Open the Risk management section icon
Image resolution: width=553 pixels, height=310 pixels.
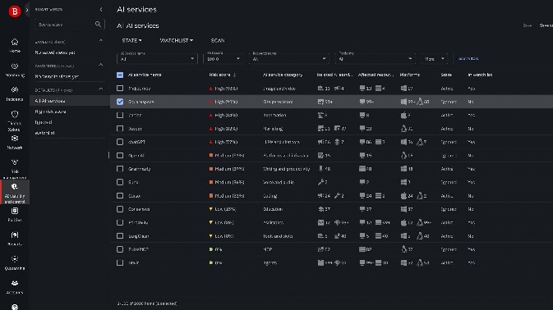(15, 162)
